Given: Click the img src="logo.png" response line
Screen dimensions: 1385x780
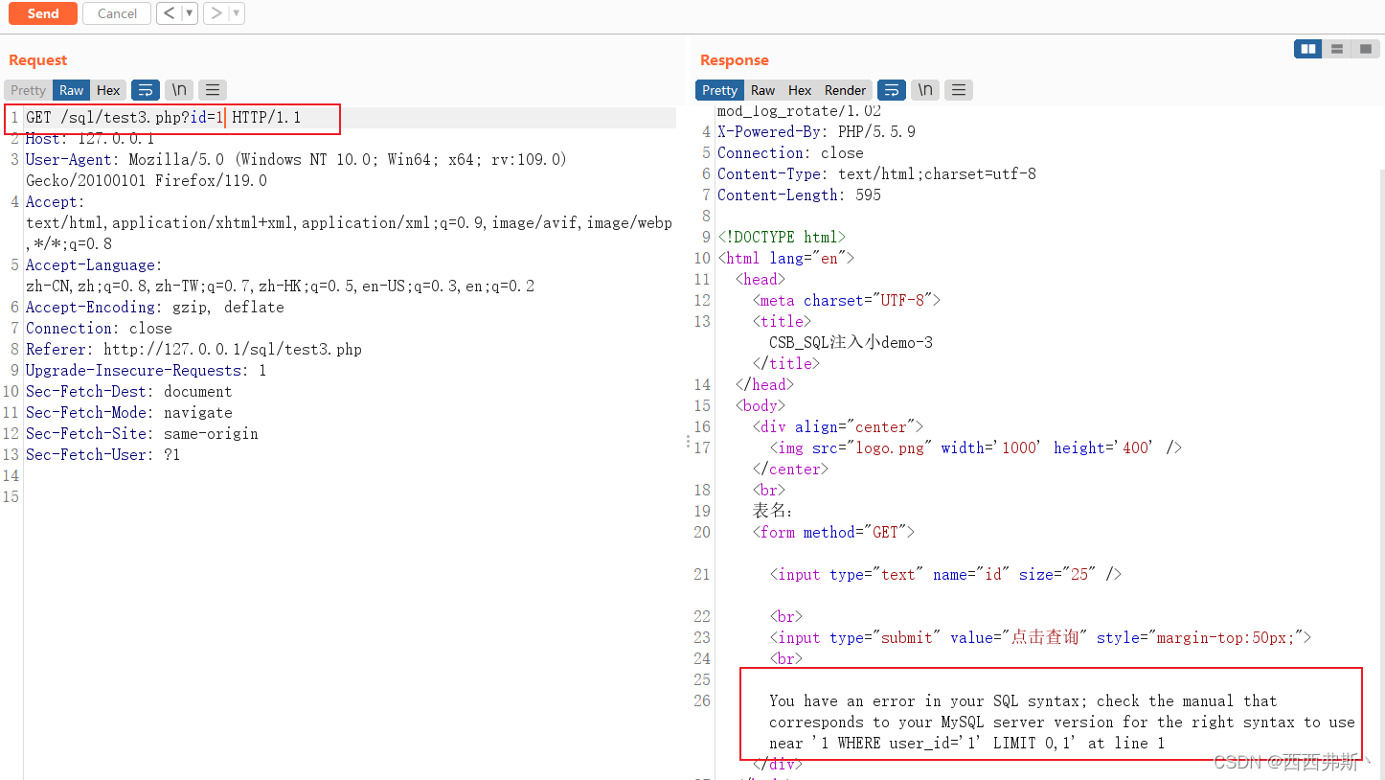Looking at the screenshot, I should (976, 448).
